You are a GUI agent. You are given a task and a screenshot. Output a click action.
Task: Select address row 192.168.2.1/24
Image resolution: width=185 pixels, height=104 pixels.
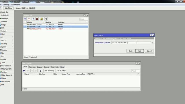point(56,27)
